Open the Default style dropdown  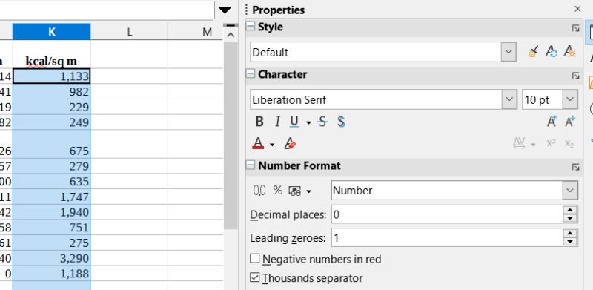tap(508, 52)
